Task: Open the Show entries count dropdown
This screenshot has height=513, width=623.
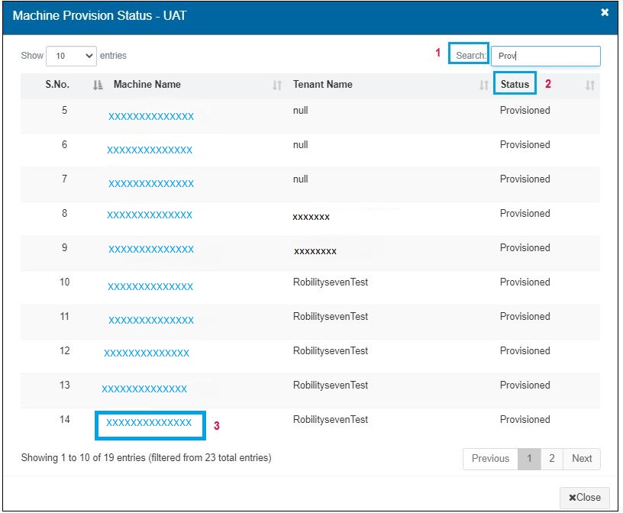Action: (72, 56)
